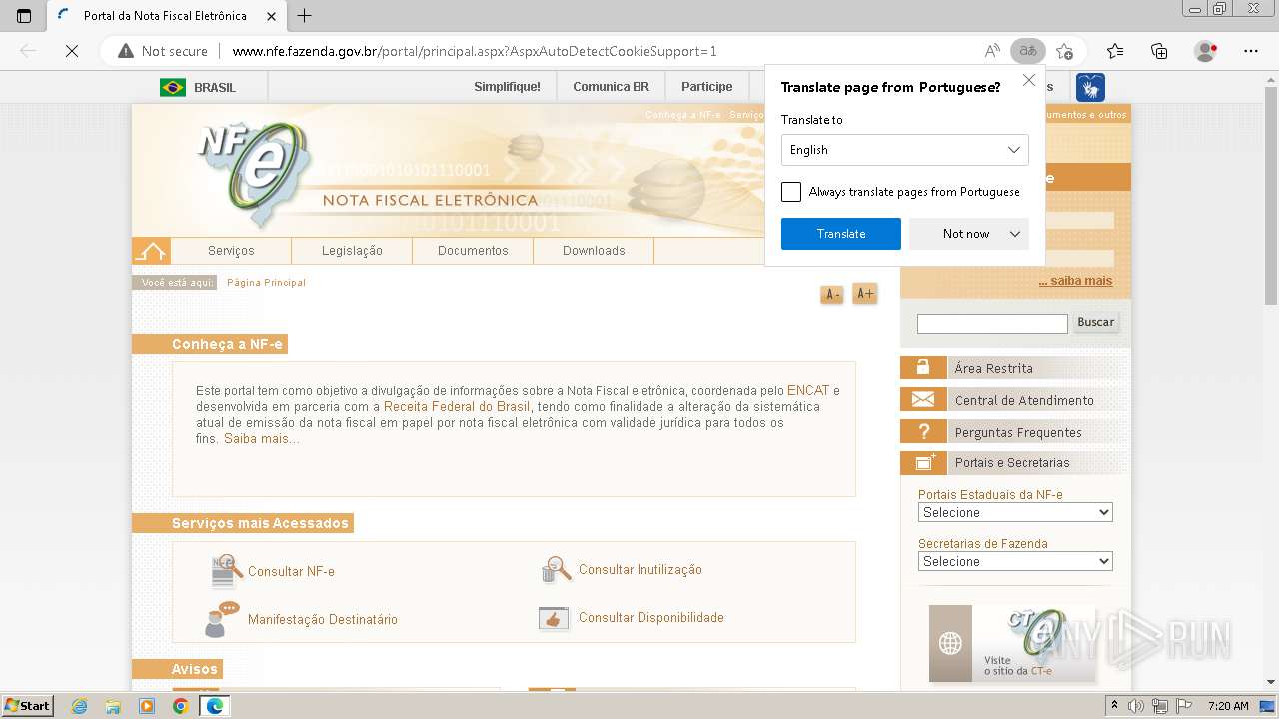
Task: Open Windows Explorer folder in taskbar
Action: [x=113, y=706]
